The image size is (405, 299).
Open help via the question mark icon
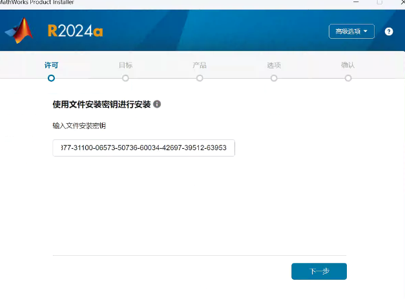pyautogui.click(x=389, y=31)
